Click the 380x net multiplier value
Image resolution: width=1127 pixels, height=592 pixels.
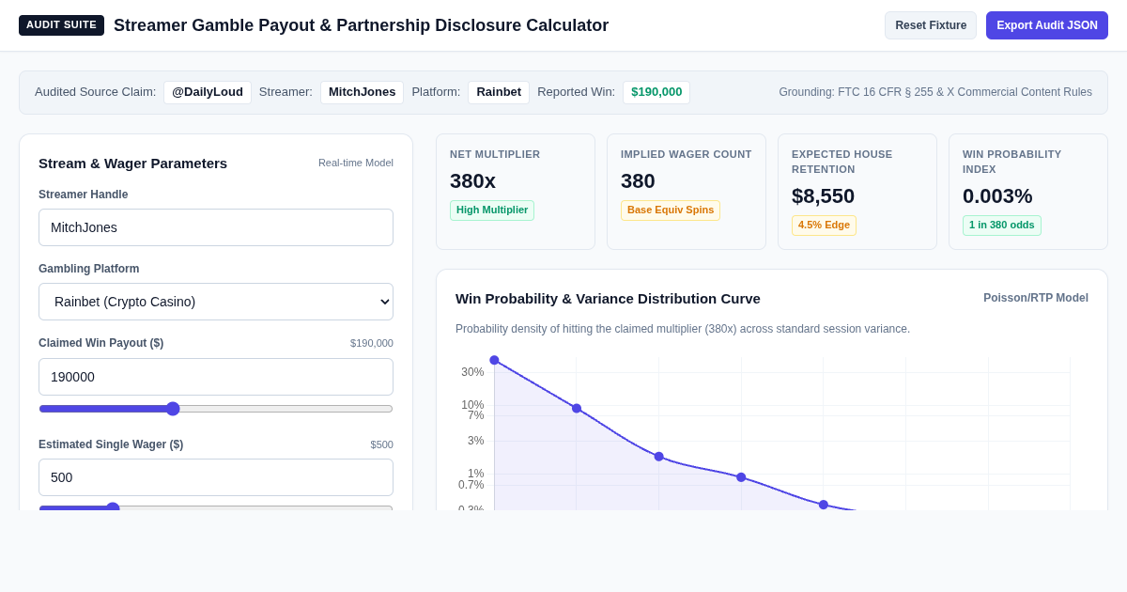[x=472, y=181]
